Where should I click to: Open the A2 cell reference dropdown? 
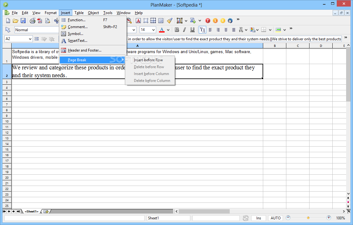(30, 39)
